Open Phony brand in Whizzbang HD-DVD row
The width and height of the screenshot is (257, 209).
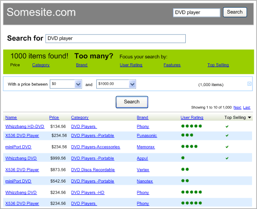point(143,127)
